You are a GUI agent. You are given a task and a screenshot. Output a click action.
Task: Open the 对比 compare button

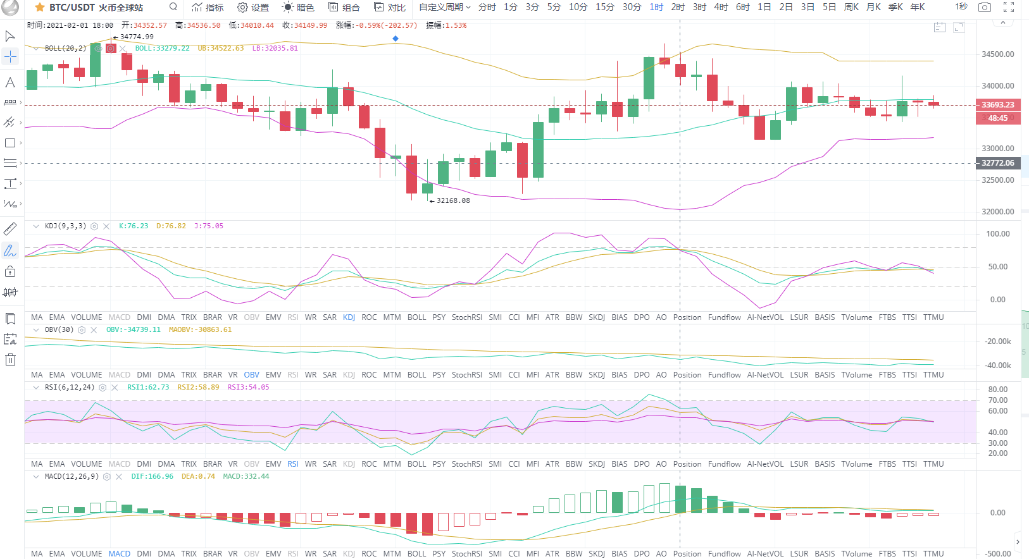pyautogui.click(x=390, y=7)
